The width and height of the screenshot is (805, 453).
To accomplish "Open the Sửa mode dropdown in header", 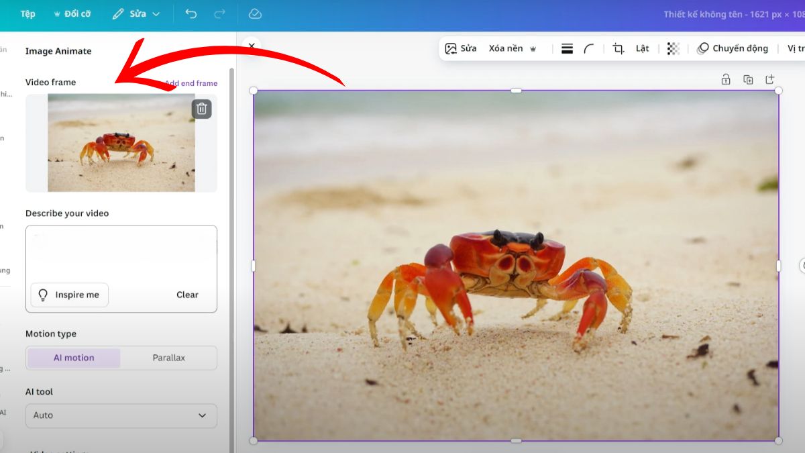I will pyautogui.click(x=136, y=14).
